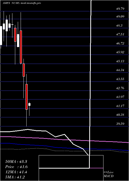Image resolution: width=129 pixels, height=181 pixels.
Task: Click the 49.79 price axis label
Action: click(x=120, y=9)
